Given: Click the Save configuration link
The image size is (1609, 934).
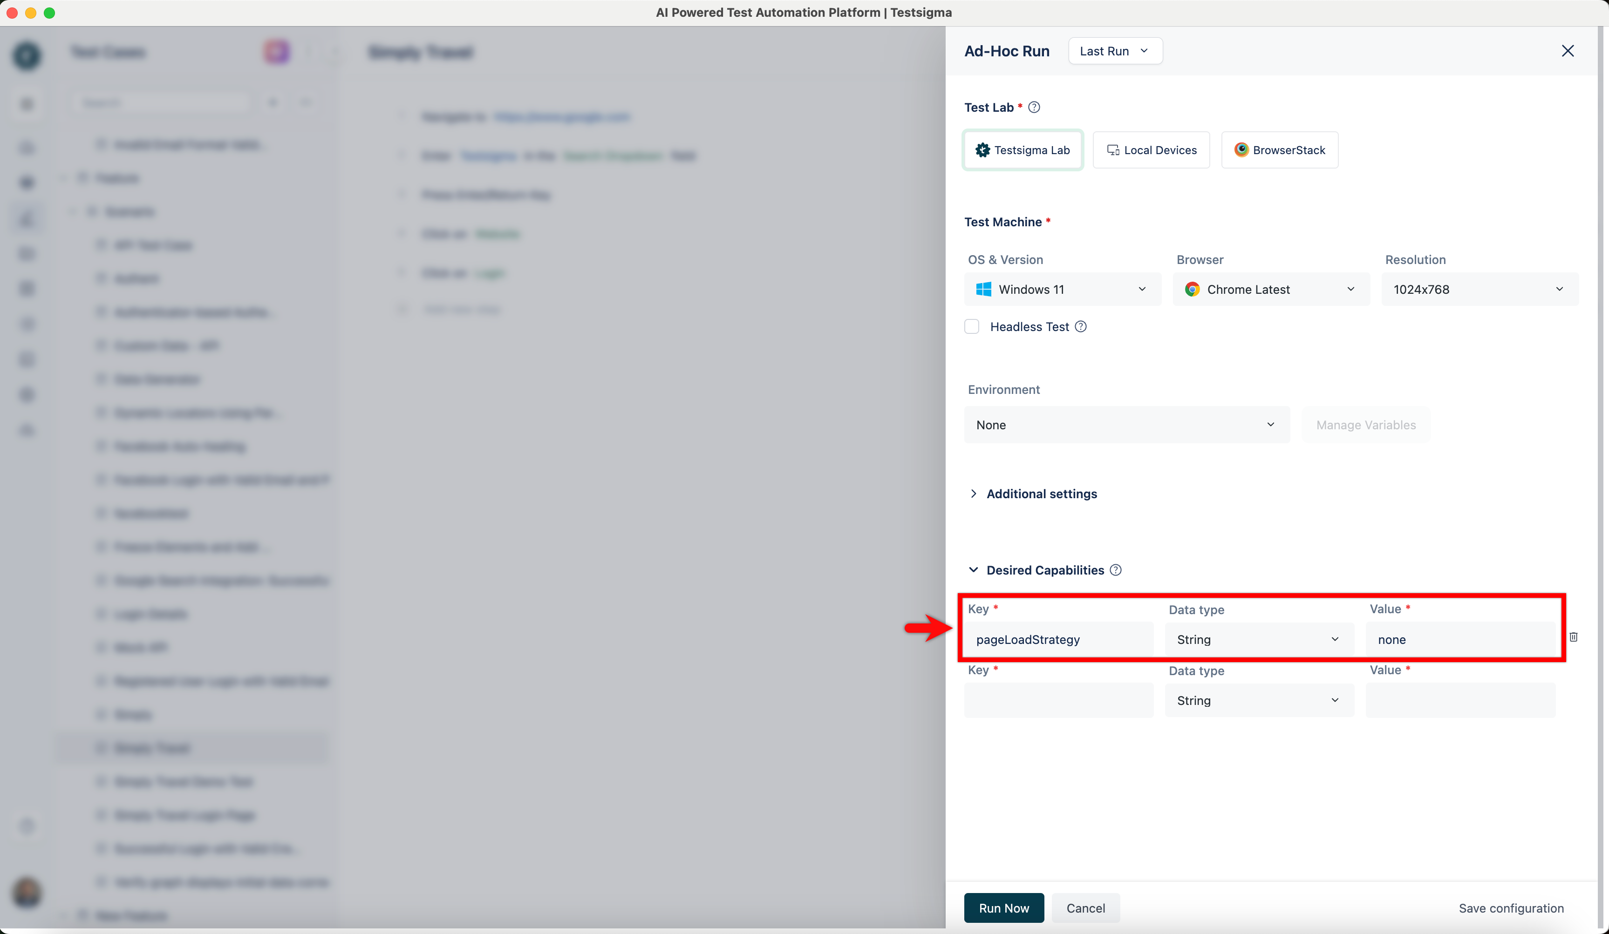Looking at the screenshot, I should 1510,908.
